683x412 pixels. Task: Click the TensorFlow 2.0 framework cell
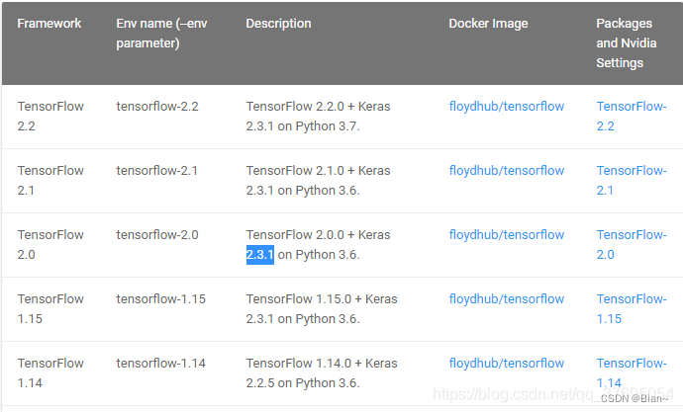point(50,245)
